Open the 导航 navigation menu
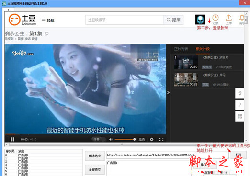This screenshot has width=250, height=177. [48, 21]
